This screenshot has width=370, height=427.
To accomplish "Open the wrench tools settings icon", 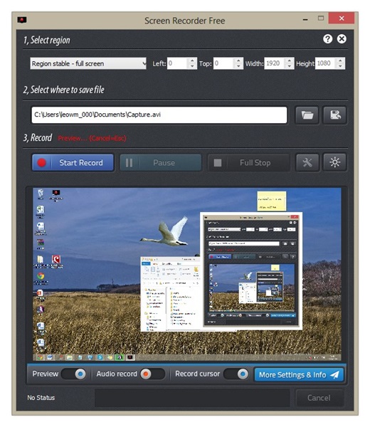I will click(307, 162).
